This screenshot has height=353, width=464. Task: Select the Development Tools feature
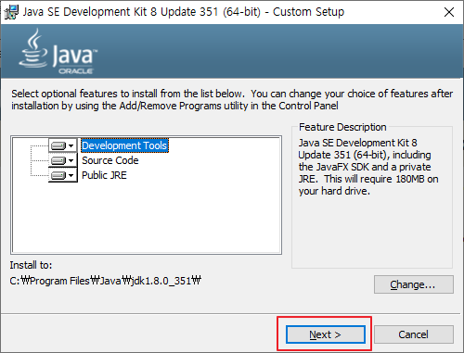pos(124,145)
